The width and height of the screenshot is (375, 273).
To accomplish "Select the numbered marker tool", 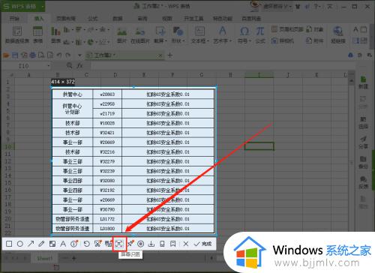I will [74, 244].
